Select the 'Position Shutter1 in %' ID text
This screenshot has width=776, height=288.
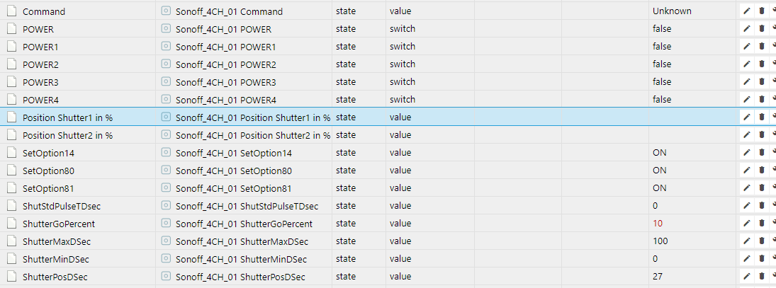[x=68, y=118]
